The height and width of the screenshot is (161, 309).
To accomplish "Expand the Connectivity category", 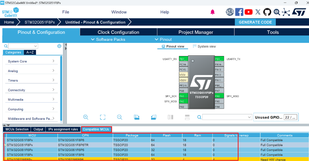I will (31, 90).
